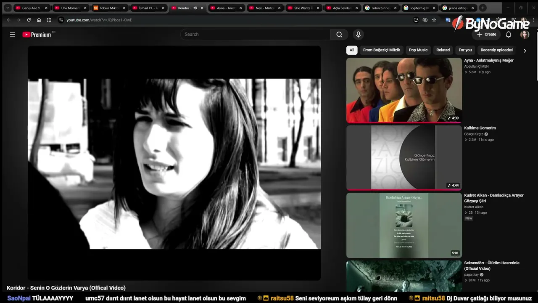Filter by the For you chip
The image size is (538, 303).
point(465,50)
